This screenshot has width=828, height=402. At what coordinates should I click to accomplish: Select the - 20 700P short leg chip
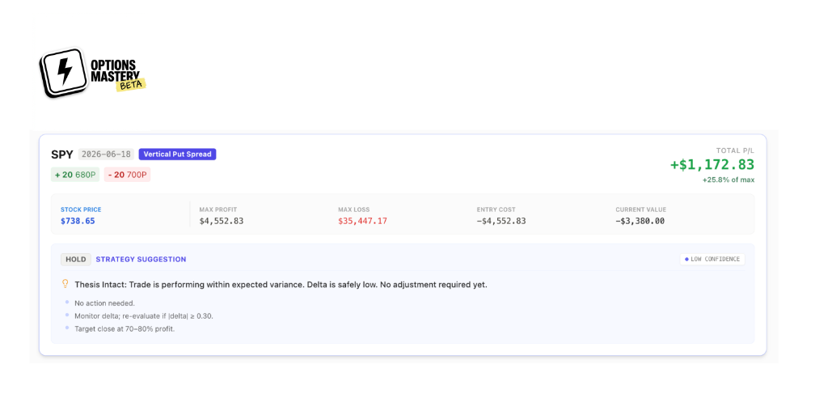pos(127,175)
